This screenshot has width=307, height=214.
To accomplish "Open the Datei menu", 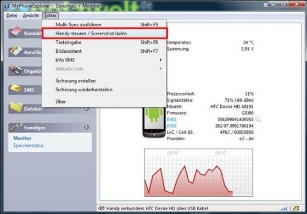I will [x=12, y=15].
